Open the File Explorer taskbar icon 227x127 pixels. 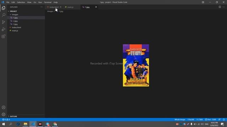tap(26, 124)
